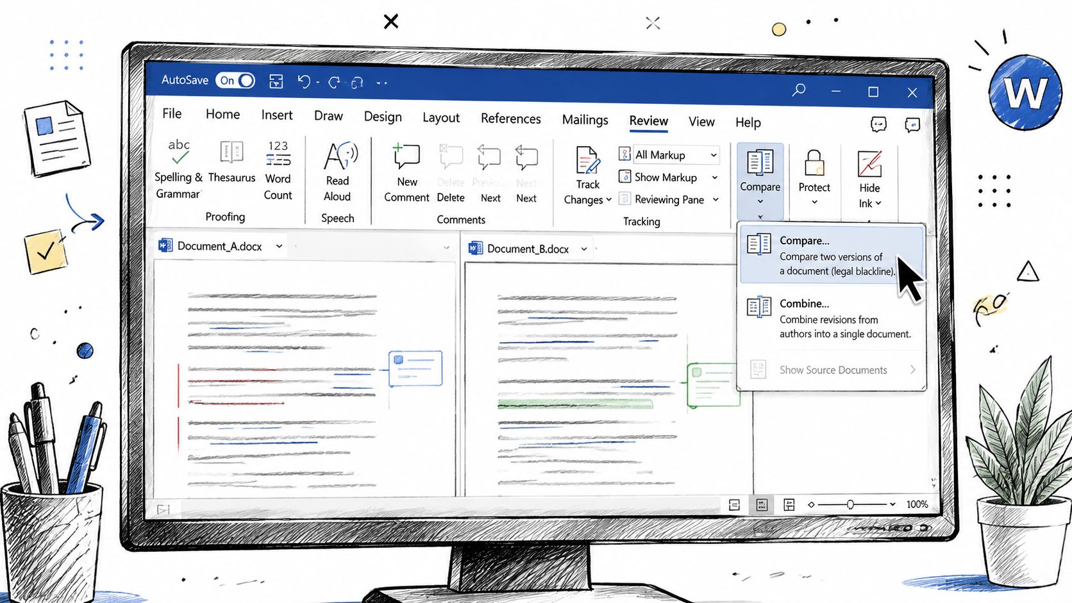Click the zoom out button

click(811, 504)
